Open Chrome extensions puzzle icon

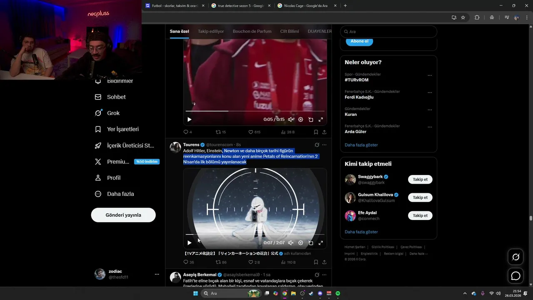tap(477, 17)
